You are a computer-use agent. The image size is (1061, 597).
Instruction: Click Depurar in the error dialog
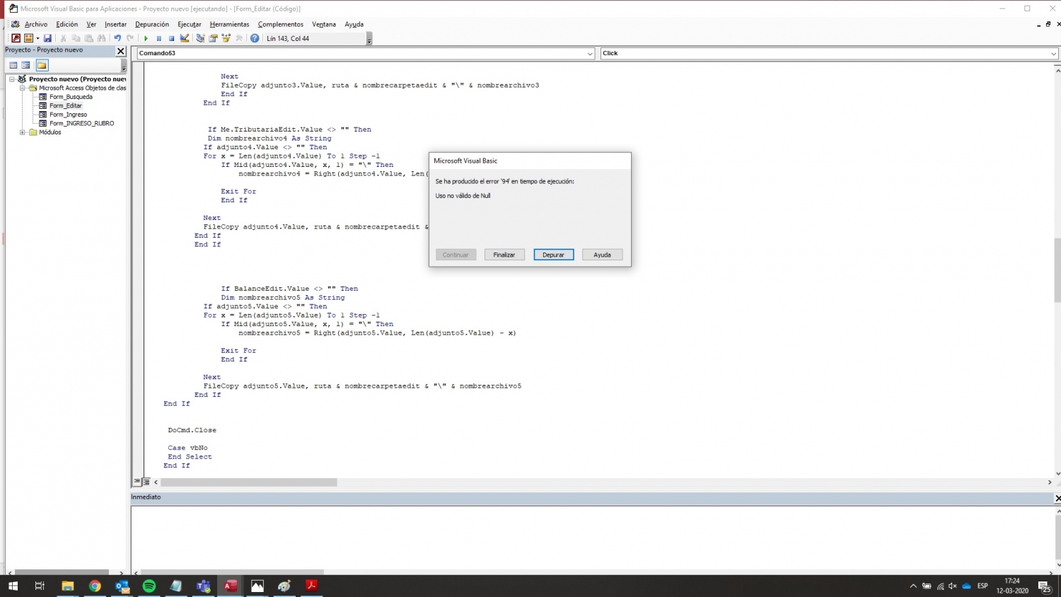click(554, 255)
